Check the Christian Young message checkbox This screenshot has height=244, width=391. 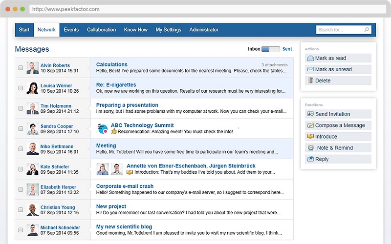pyautogui.click(x=21, y=210)
